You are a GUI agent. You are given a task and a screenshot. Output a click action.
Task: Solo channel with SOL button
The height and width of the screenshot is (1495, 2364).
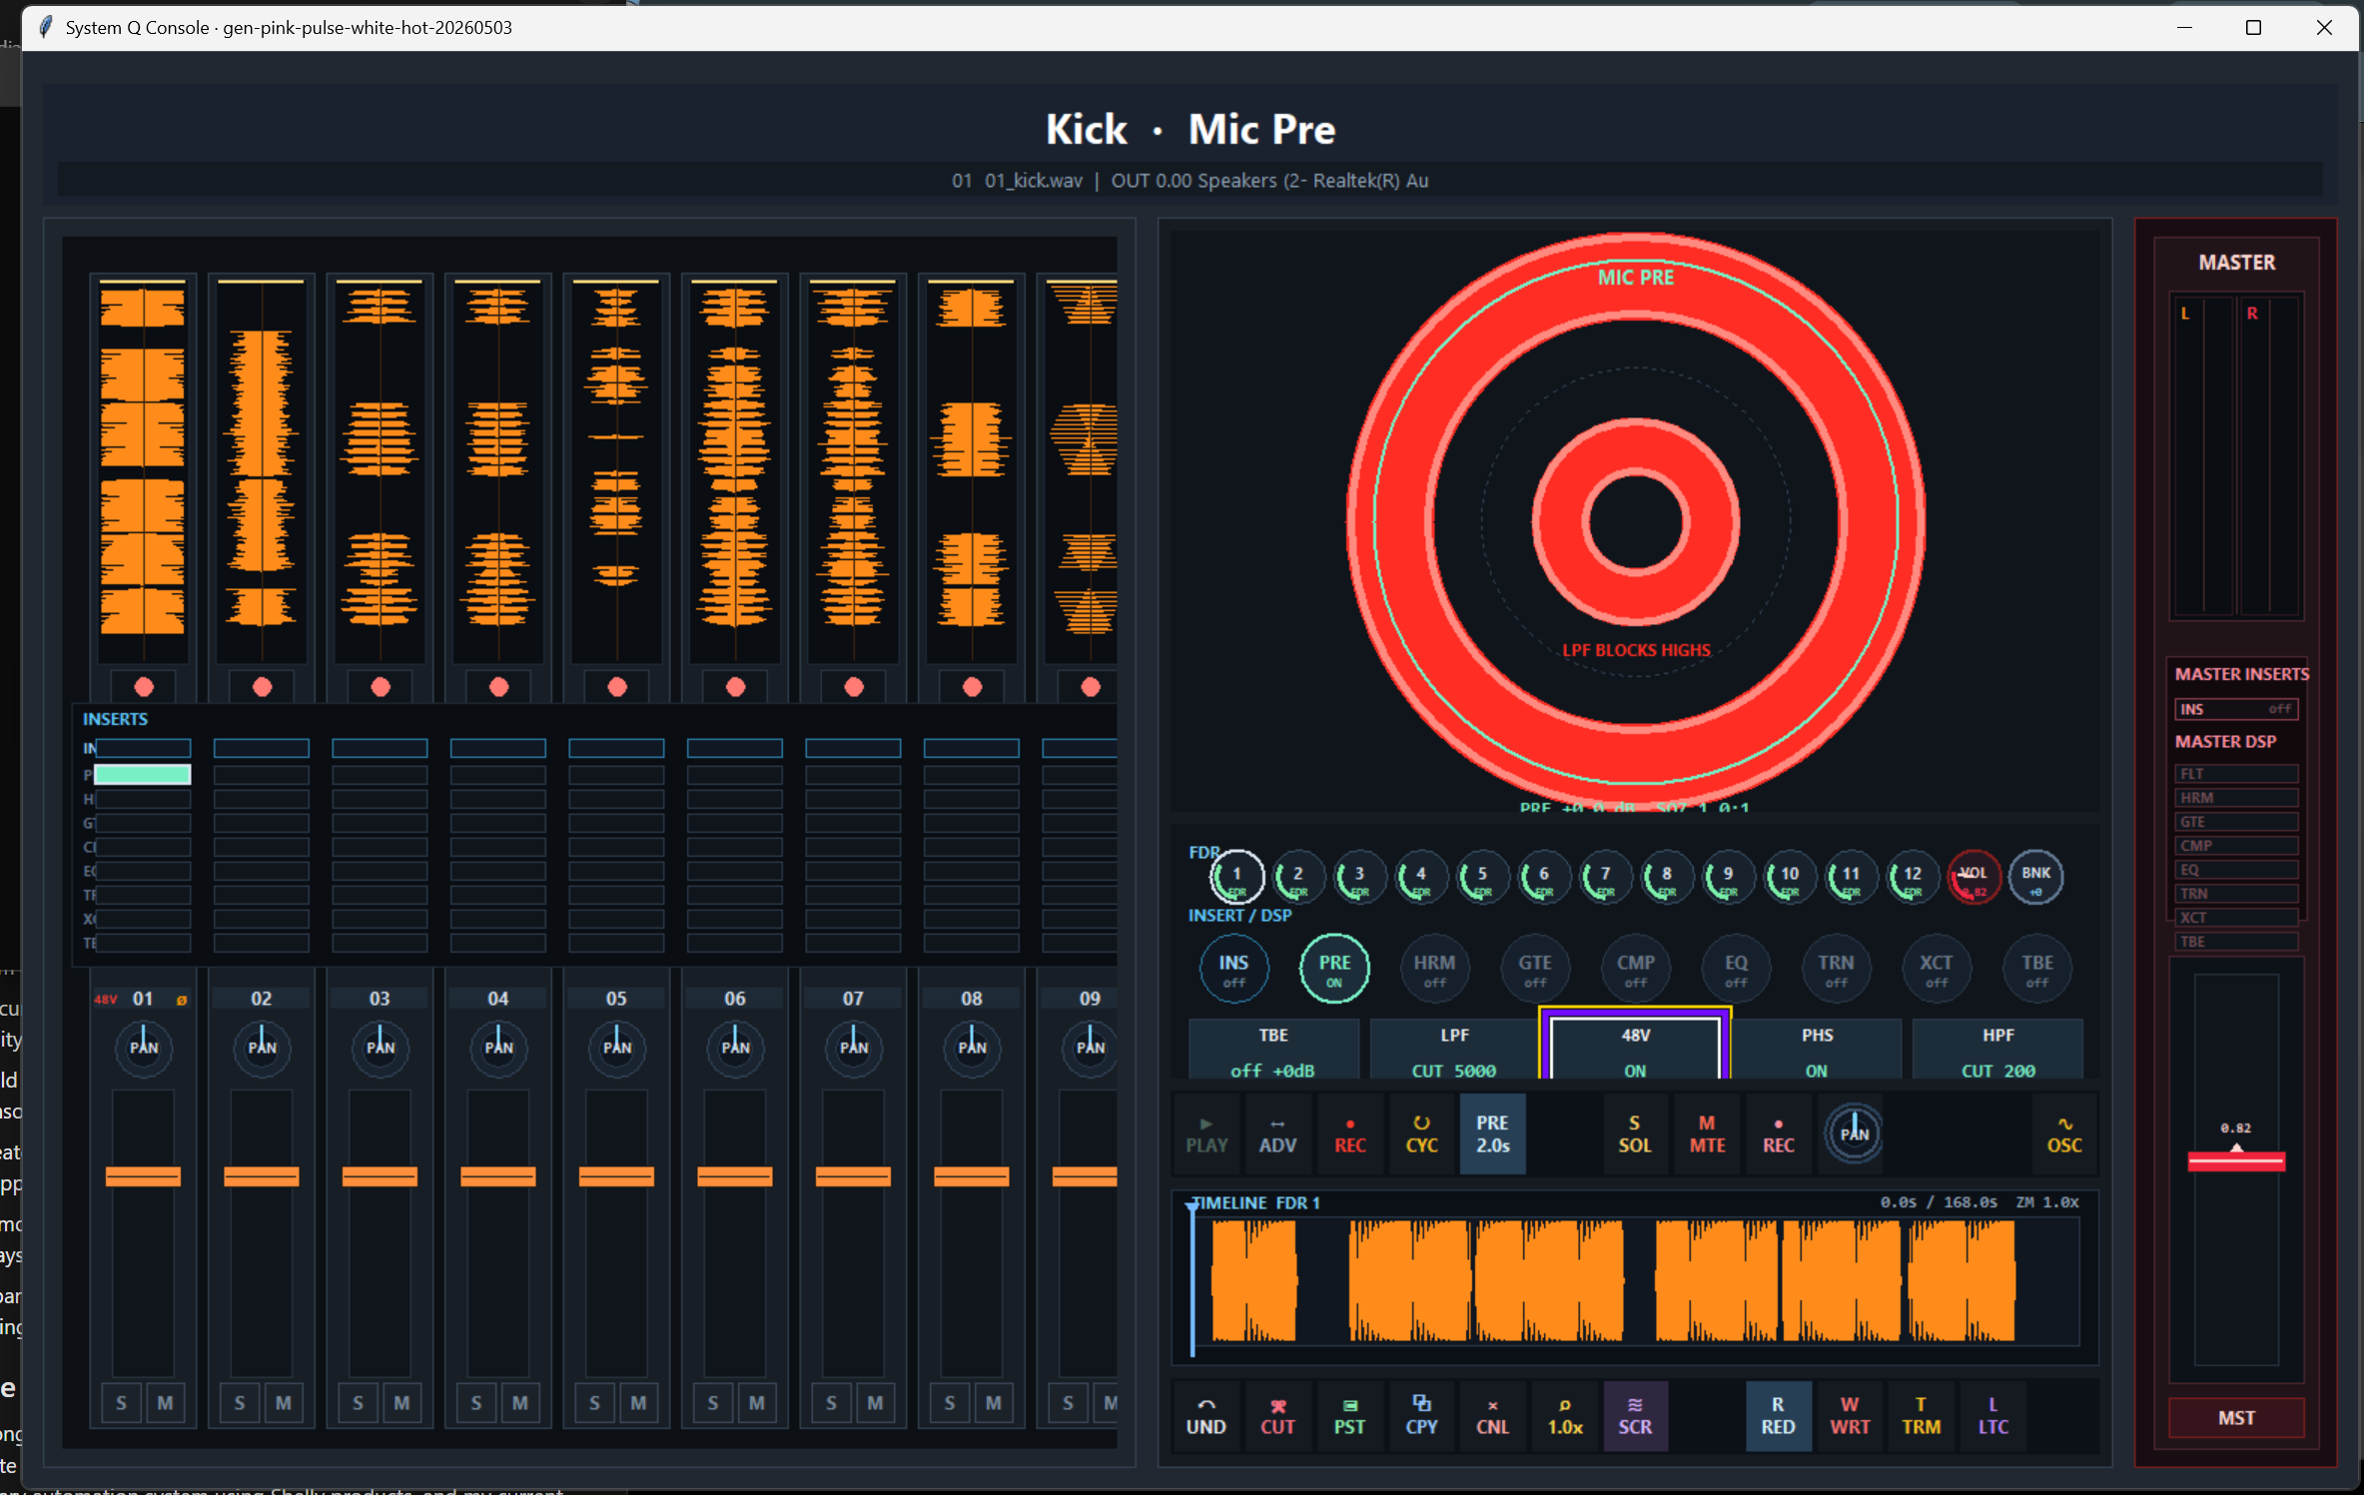click(x=1634, y=1133)
